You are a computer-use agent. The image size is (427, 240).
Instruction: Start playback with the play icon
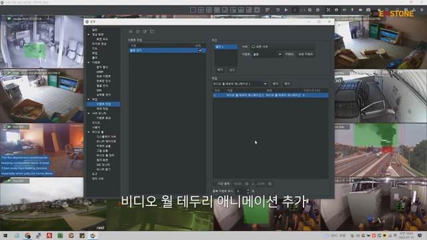click(286, 10)
